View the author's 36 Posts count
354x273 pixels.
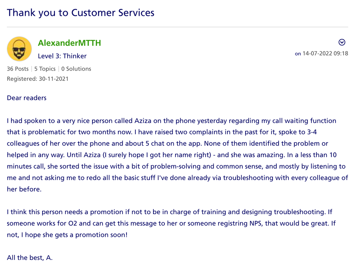(x=18, y=69)
